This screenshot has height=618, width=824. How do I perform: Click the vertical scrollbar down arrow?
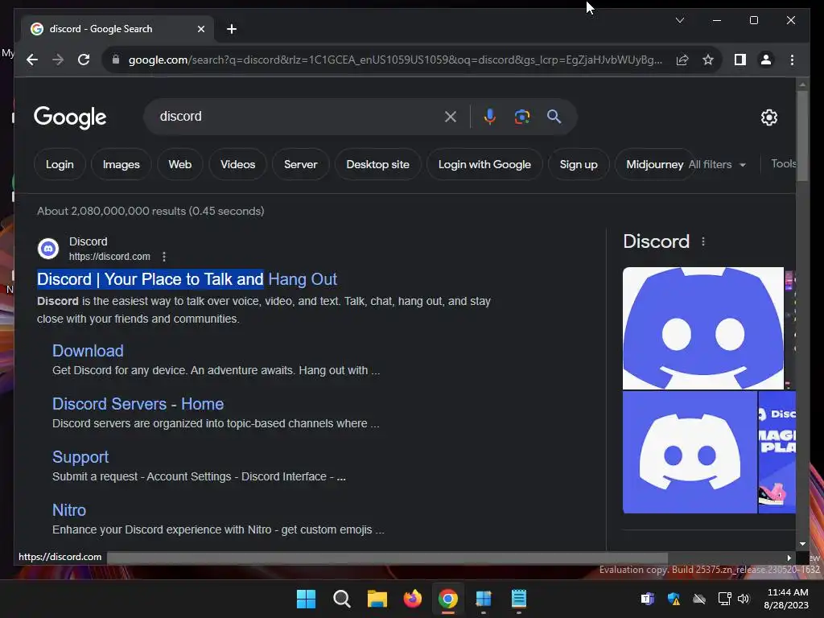click(802, 544)
